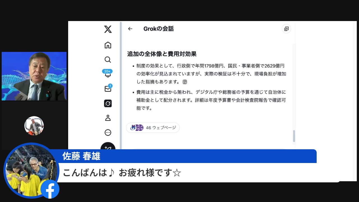Screen dimensions: 359x202
Task: Open the Messages envelope icon
Action: pos(108,88)
